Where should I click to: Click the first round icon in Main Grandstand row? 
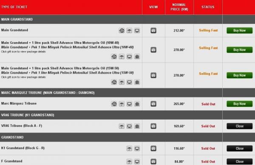122,31
